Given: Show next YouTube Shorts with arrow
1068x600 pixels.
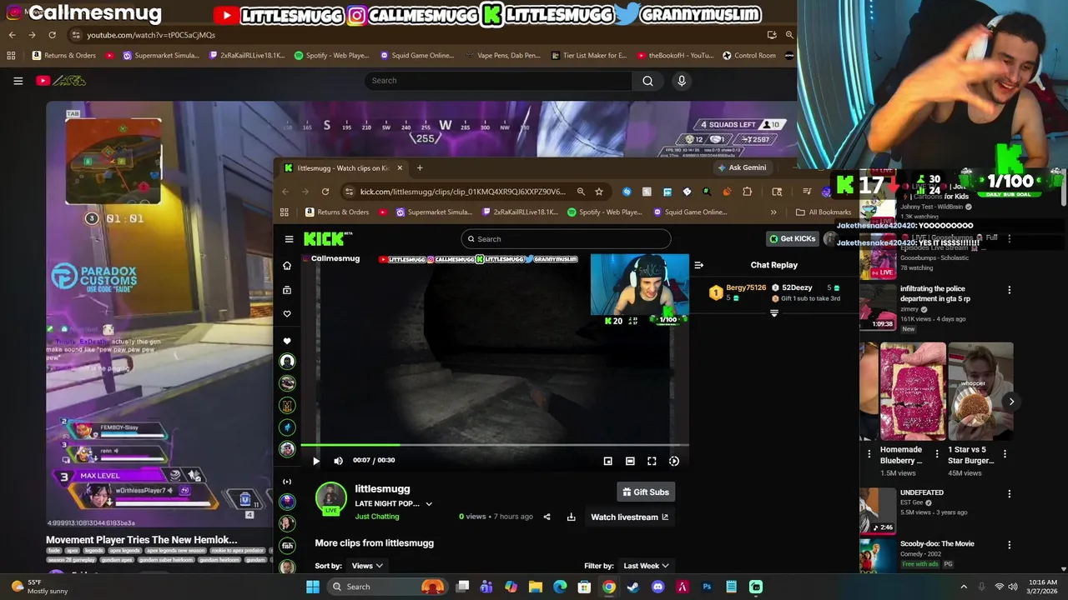Looking at the screenshot, I should point(1011,402).
